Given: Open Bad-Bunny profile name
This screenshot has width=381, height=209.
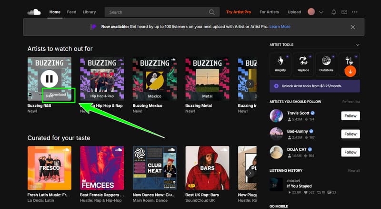Looking at the screenshot, I should (x=297, y=131).
